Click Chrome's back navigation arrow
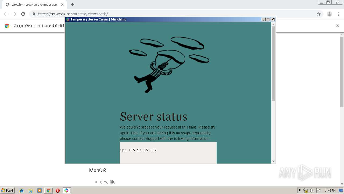Image resolution: width=344 pixels, height=194 pixels. (6, 14)
